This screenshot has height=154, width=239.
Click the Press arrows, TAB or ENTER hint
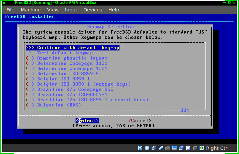[x=114, y=126]
